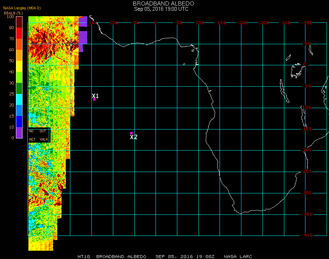Click the '5W' longitude label

click(136, 23)
